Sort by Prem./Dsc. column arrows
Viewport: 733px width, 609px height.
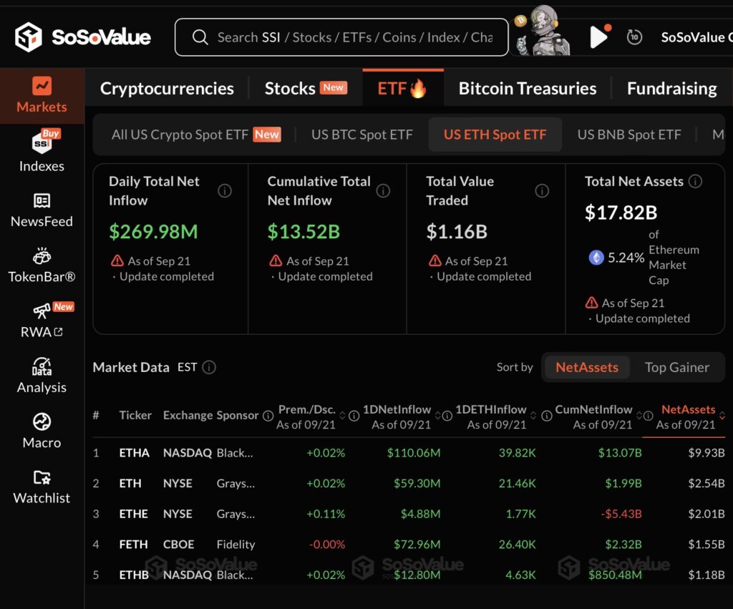342,416
